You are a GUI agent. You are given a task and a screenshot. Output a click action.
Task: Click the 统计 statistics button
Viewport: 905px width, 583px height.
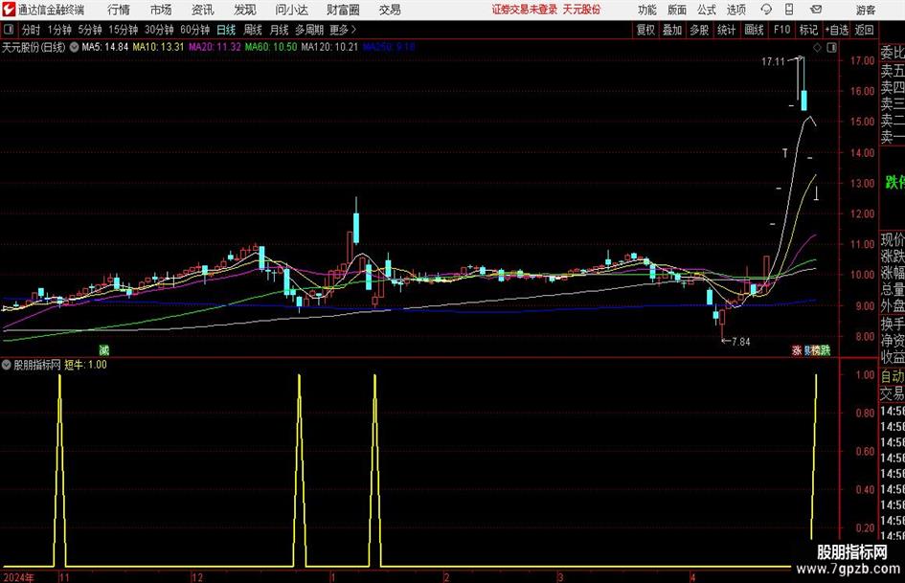[x=726, y=30]
